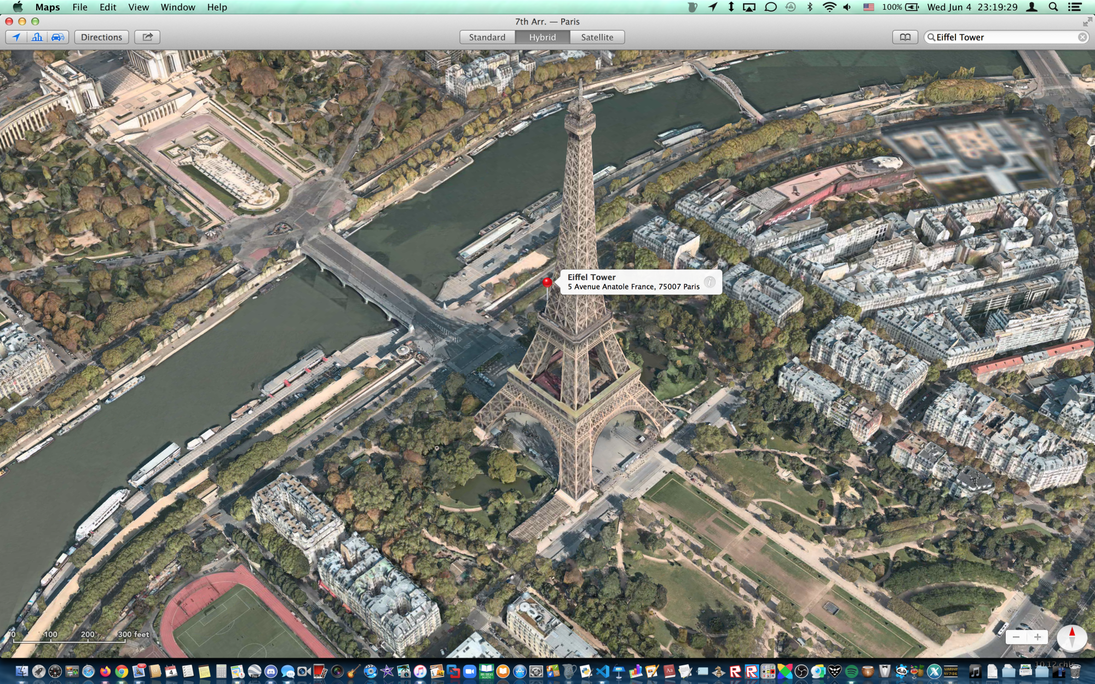This screenshot has width=1095, height=684.
Task: Switch to Standard map view
Action: coord(487,37)
